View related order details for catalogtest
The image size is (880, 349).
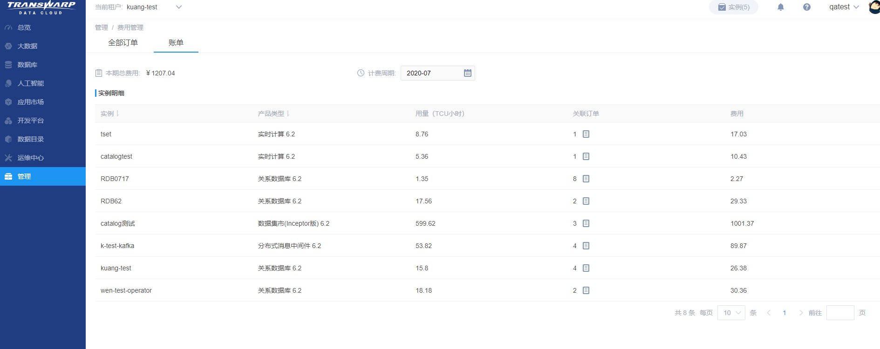click(x=586, y=156)
